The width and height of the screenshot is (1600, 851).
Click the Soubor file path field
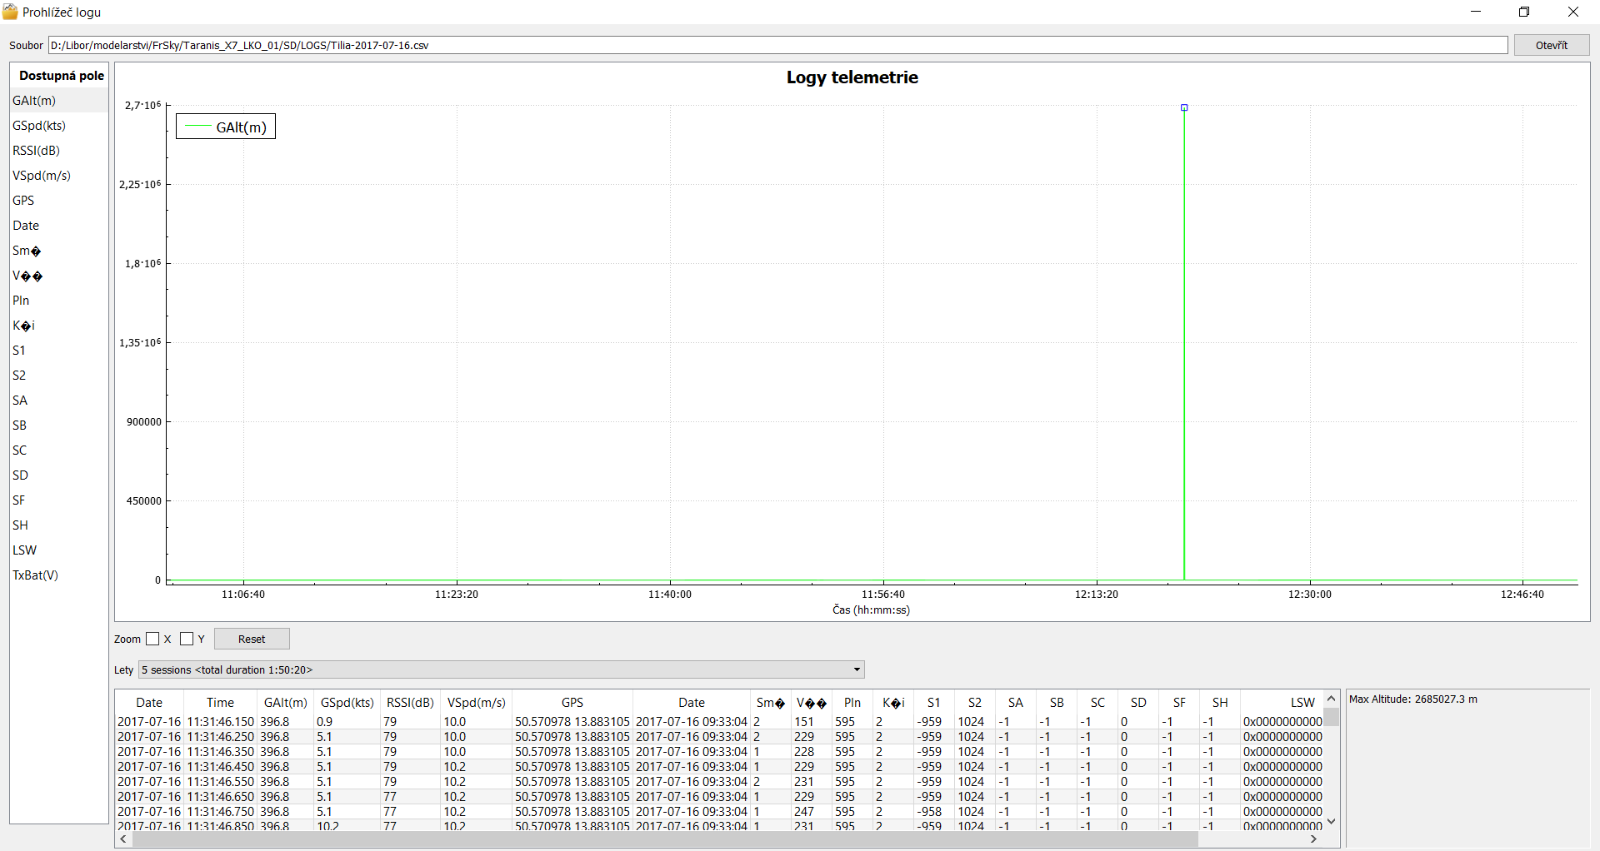778,45
